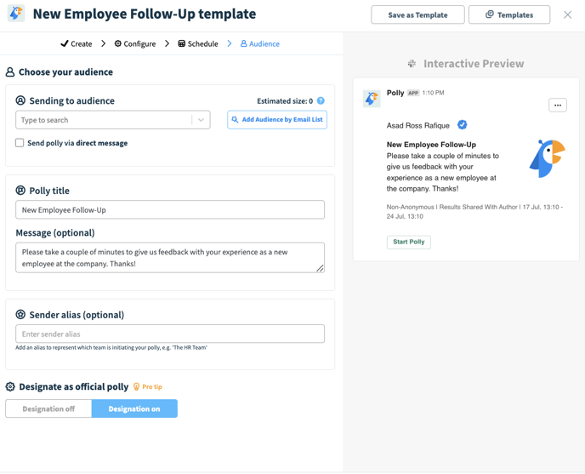585x474 pixels.
Task: Click the APP label beside Polly
Action: pos(413,93)
